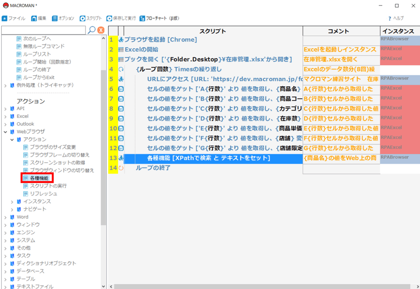
Task: Expand the Excel category arrow
Action: point(6,116)
